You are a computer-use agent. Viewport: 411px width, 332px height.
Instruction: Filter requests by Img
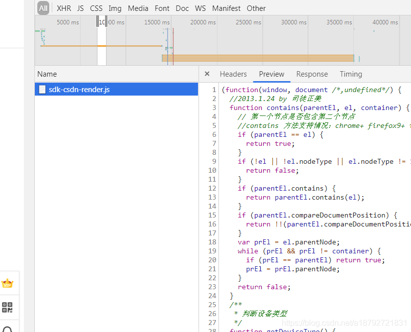[115, 8]
